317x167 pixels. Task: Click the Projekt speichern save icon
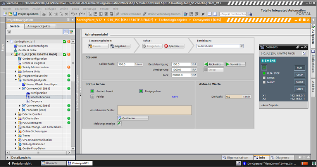point(15,14)
